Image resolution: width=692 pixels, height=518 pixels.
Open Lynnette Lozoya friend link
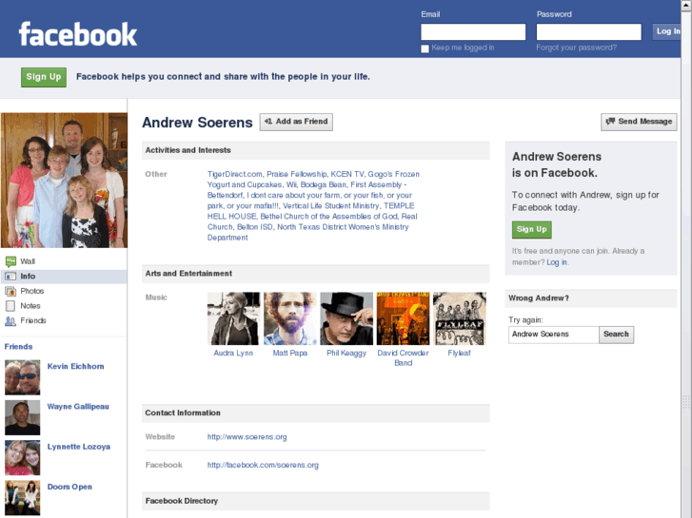pyautogui.click(x=79, y=447)
